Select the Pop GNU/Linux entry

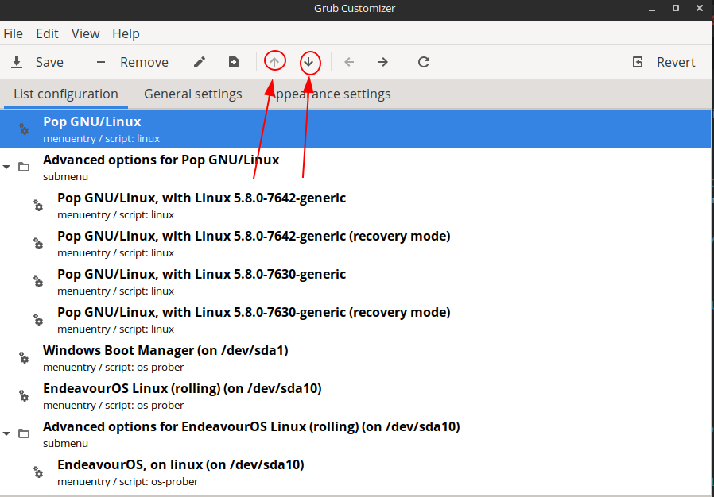355,129
